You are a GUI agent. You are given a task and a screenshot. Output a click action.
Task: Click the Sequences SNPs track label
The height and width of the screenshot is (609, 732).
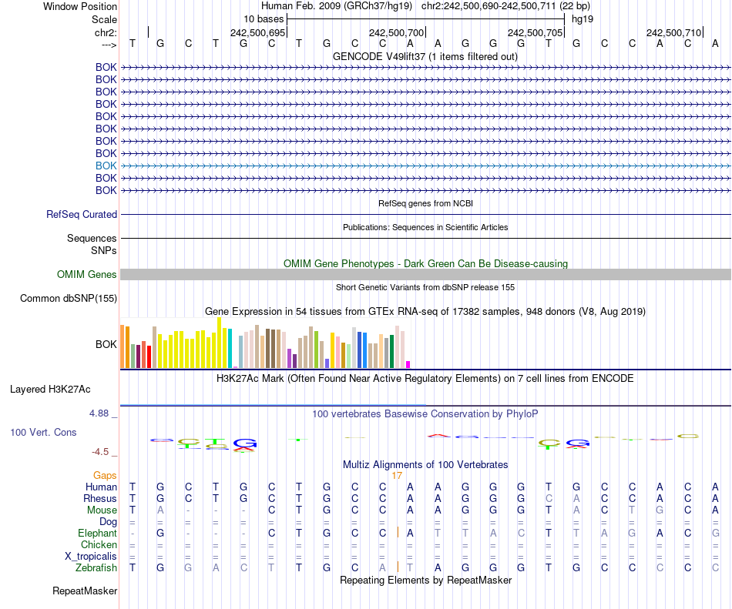[x=92, y=244]
